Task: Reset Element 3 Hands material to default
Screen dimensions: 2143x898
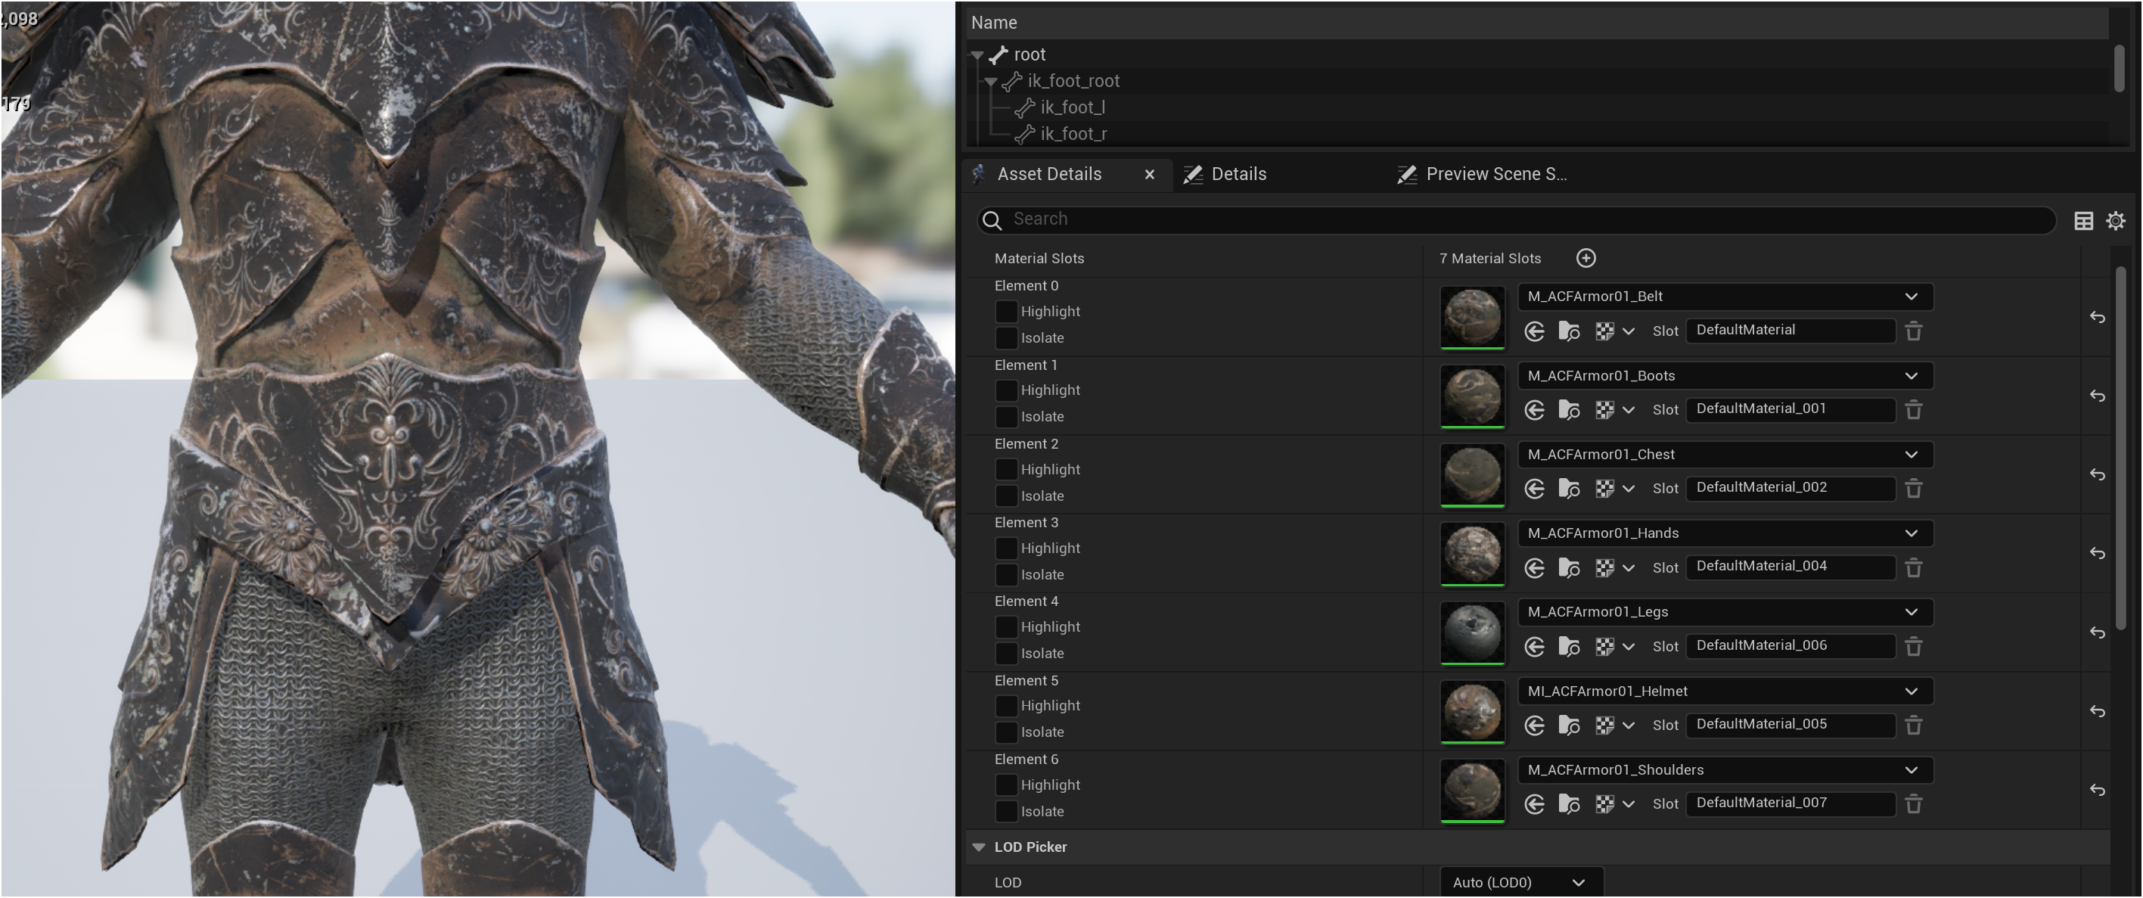Action: click(x=2098, y=554)
